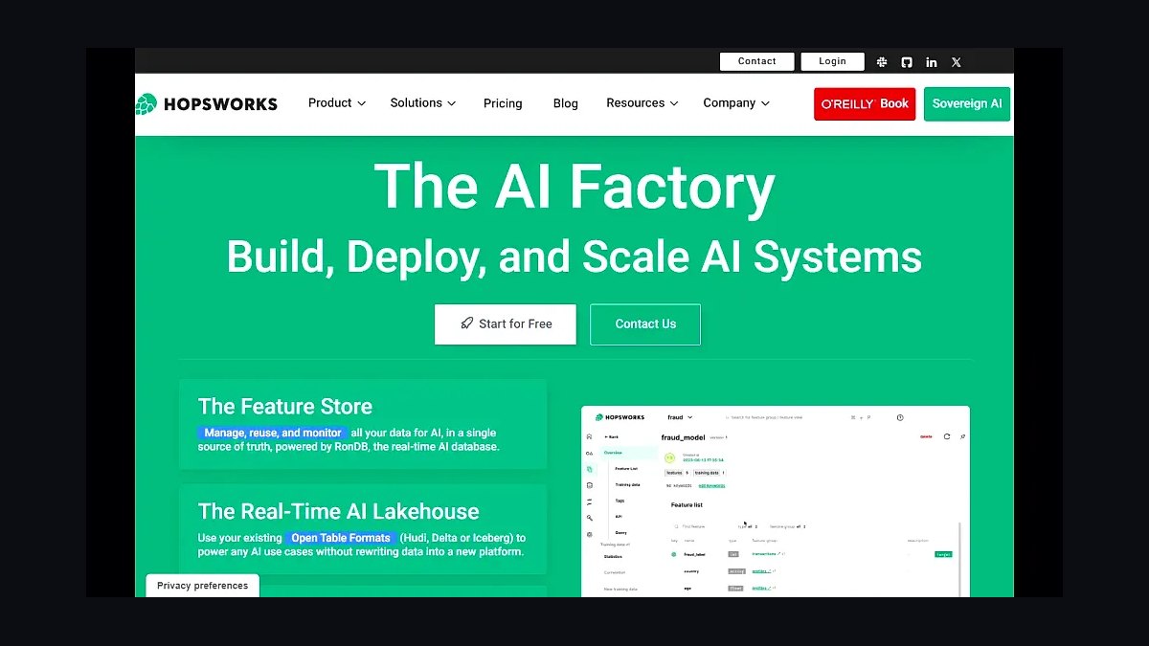Open the GitHub icon link
1149x646 pixels.
click(x=907, y=62)
